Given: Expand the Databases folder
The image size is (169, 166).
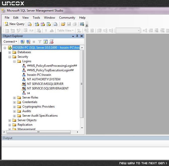Looking at the screenshot, I should pos(10,52).
